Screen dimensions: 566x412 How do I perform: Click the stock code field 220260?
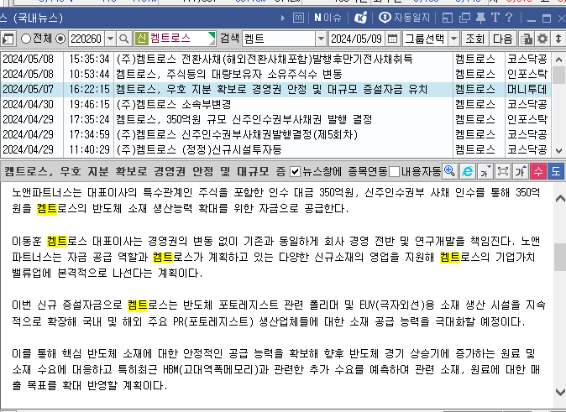coord(86,39)
